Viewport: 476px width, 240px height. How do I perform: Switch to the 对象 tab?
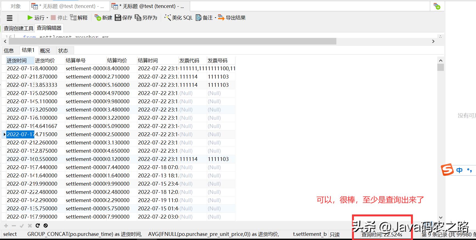tap(15, 6)
